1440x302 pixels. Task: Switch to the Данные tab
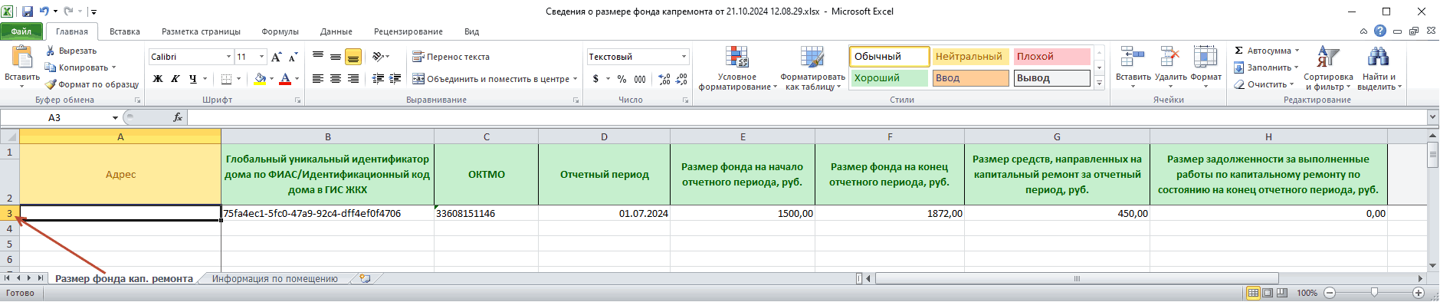336,31
